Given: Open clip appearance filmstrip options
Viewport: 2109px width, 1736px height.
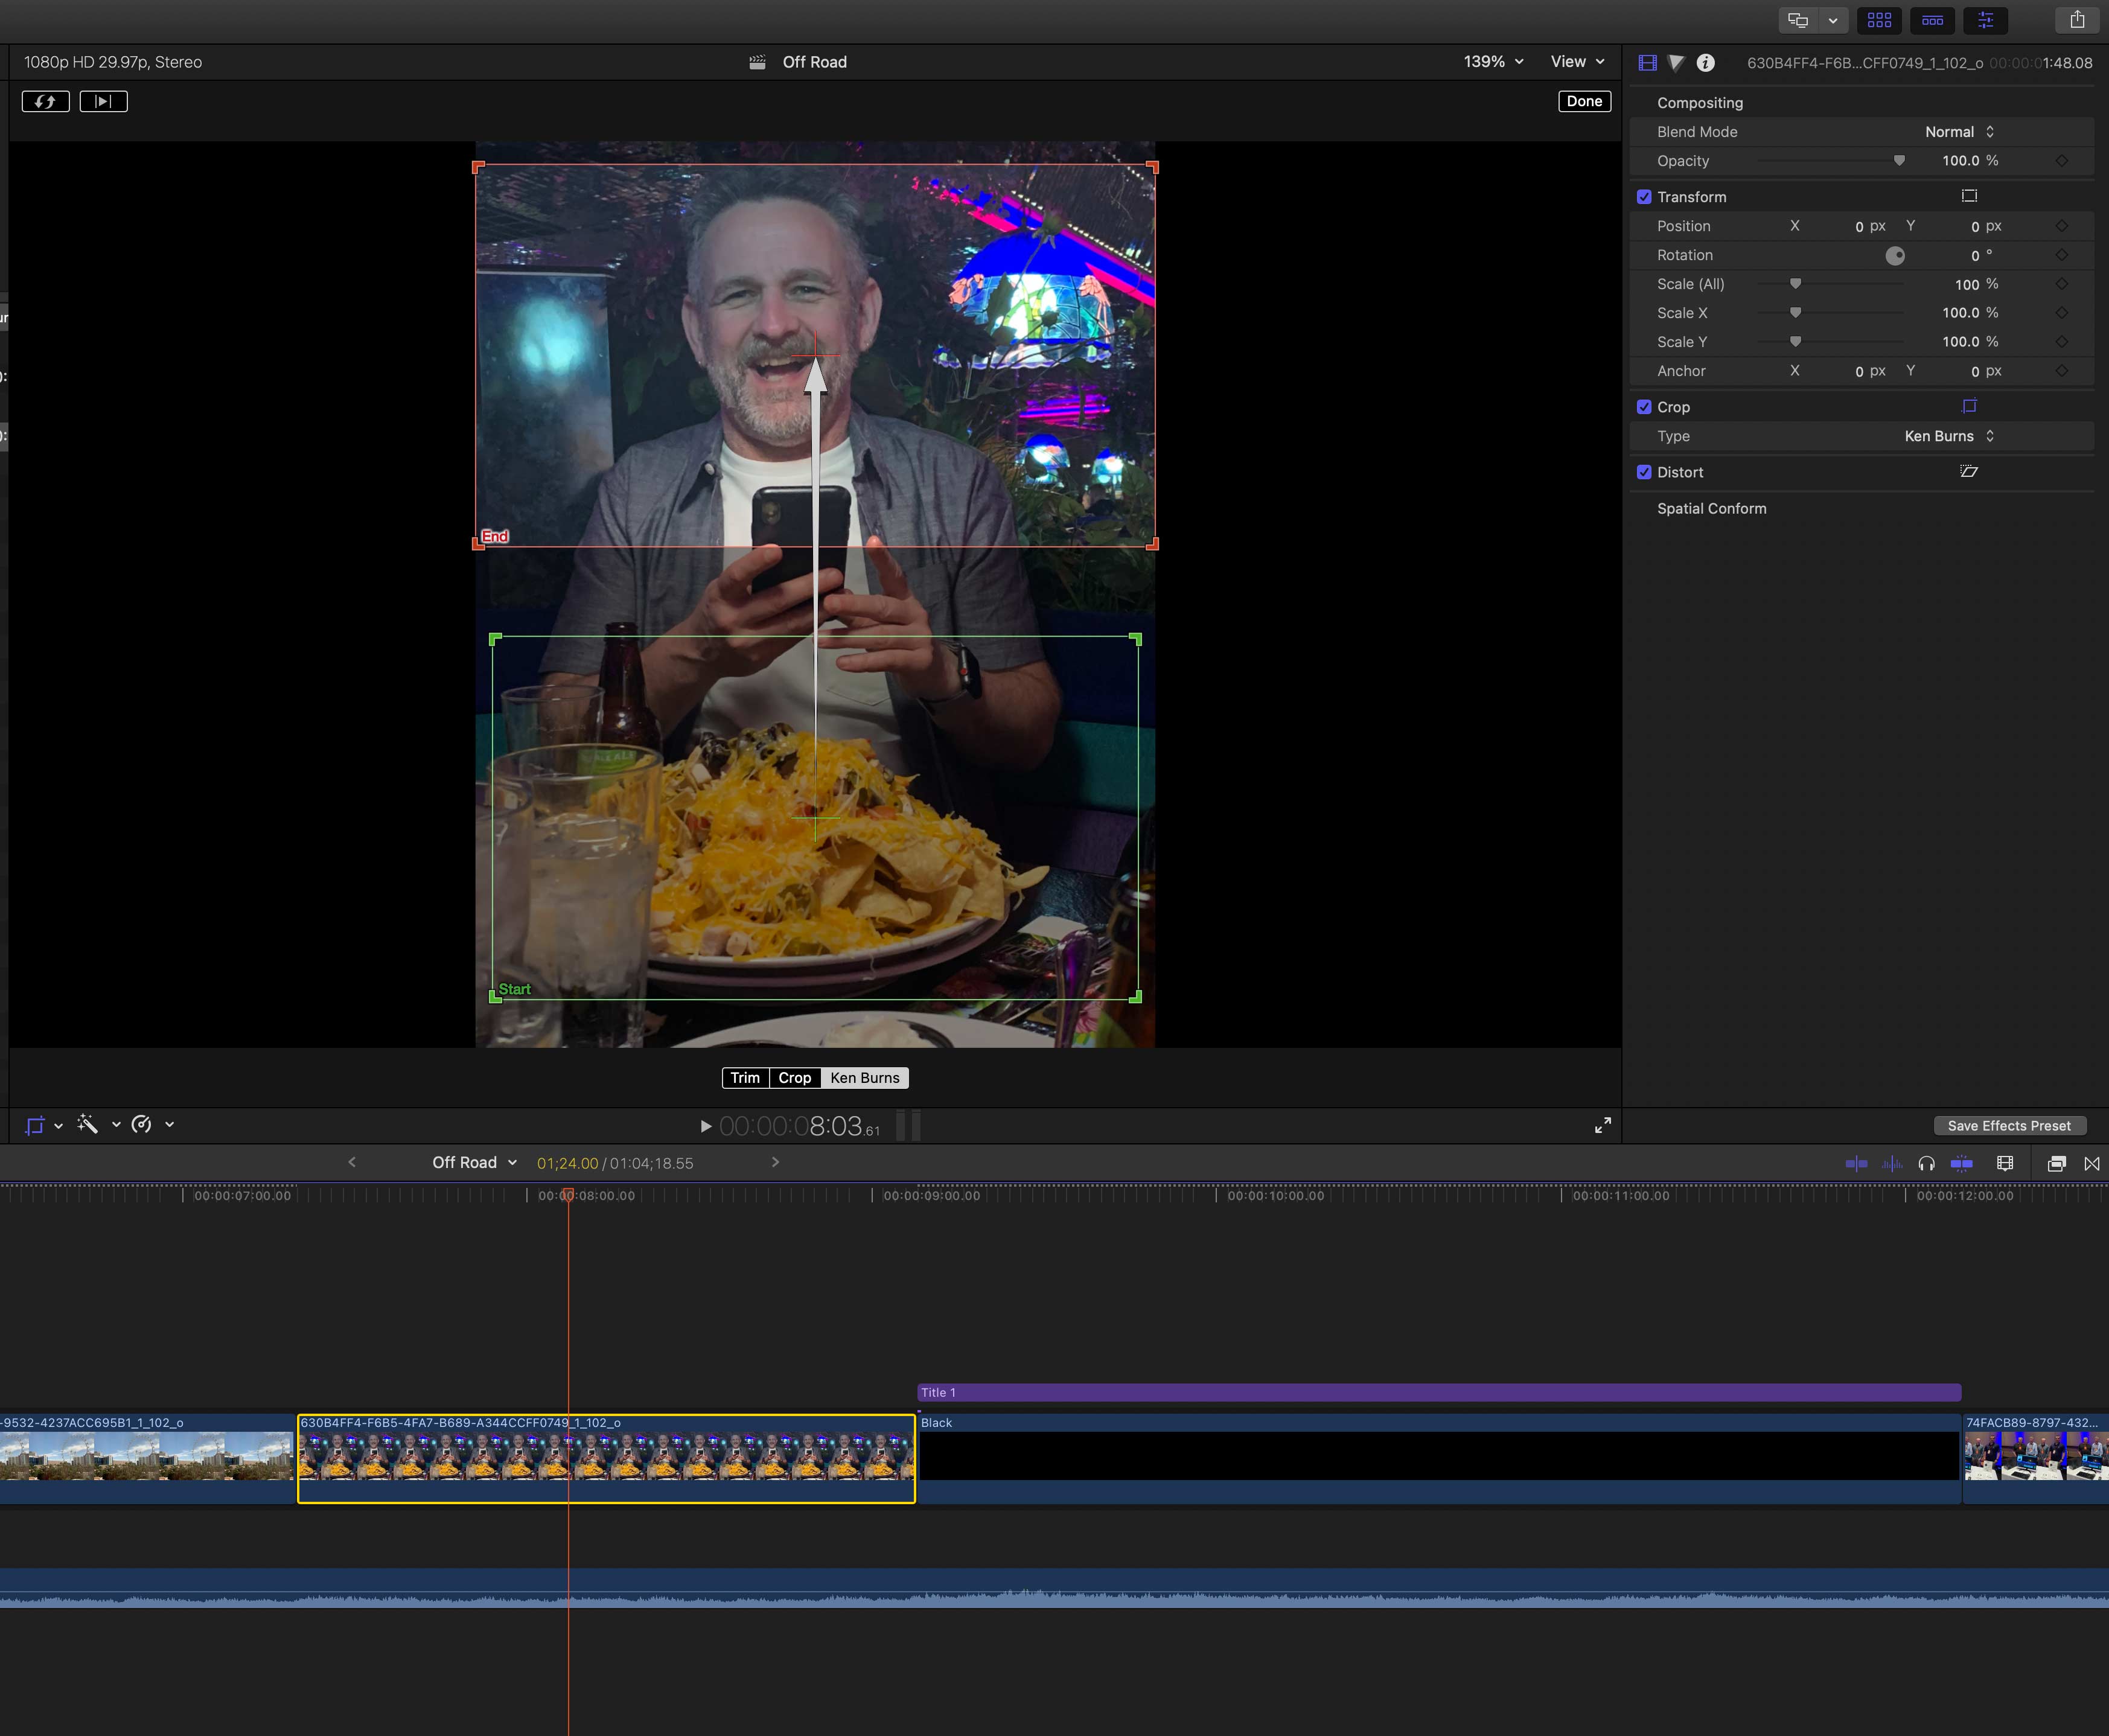Looking at the screenshot, I should click(x=2005, y=1163).
